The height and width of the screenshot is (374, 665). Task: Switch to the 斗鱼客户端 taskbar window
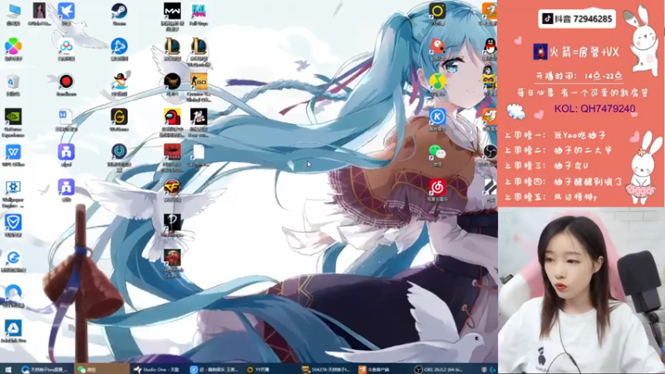pos(382,369)
